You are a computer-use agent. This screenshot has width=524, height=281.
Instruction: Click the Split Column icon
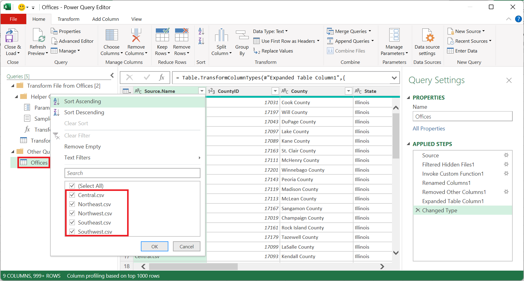222,35
